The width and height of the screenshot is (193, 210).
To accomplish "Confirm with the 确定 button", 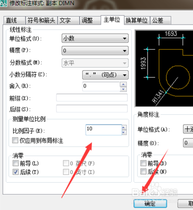I will [x=150, y=203].
